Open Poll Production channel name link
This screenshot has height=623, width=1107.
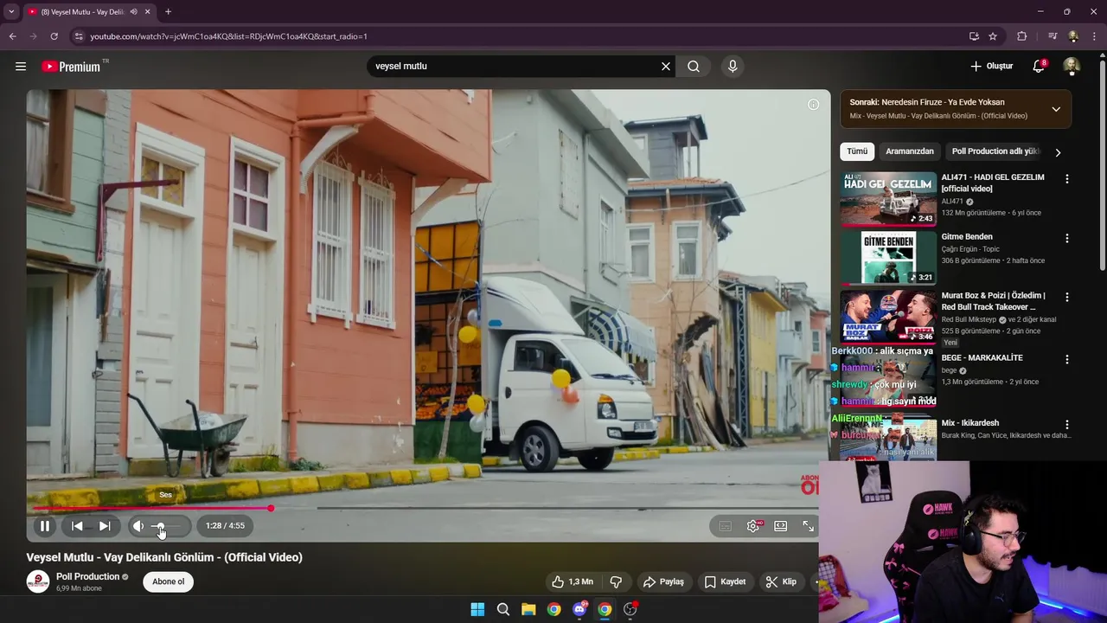coord(88,576)
